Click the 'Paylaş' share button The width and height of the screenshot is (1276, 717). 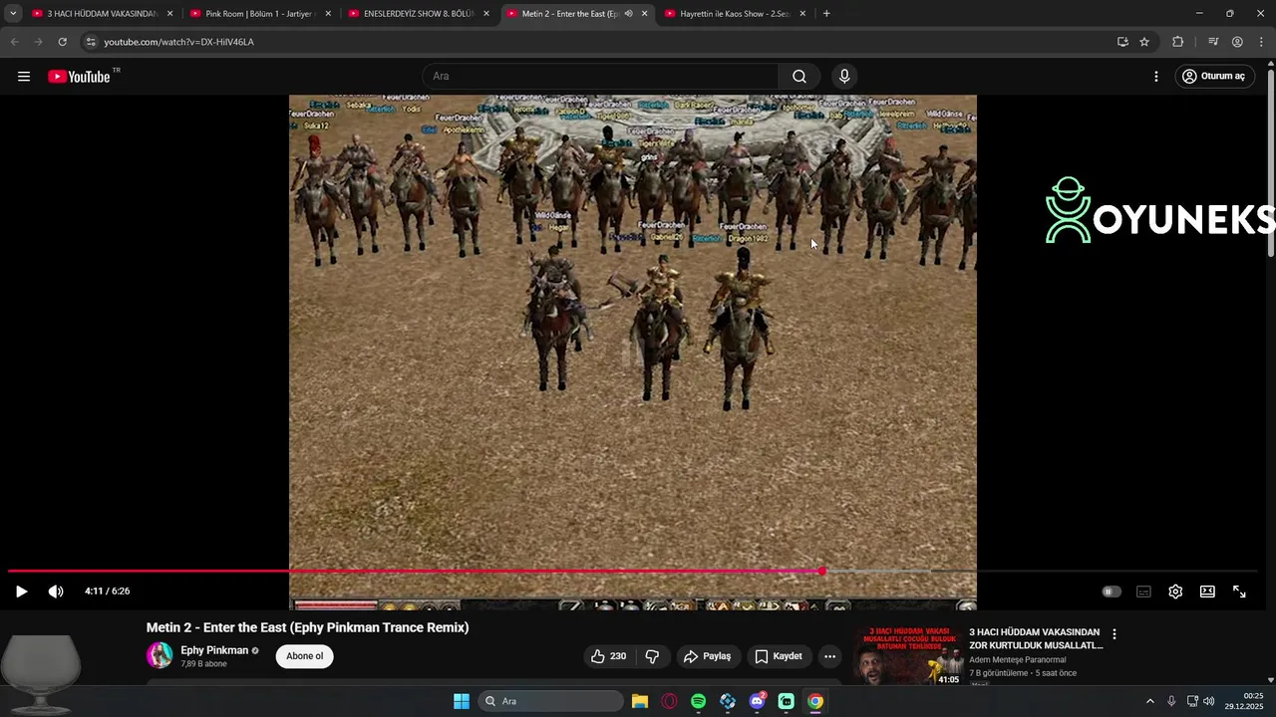coord(707,656)
